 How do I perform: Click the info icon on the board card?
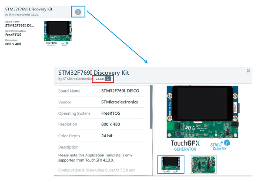click(78, 12)
